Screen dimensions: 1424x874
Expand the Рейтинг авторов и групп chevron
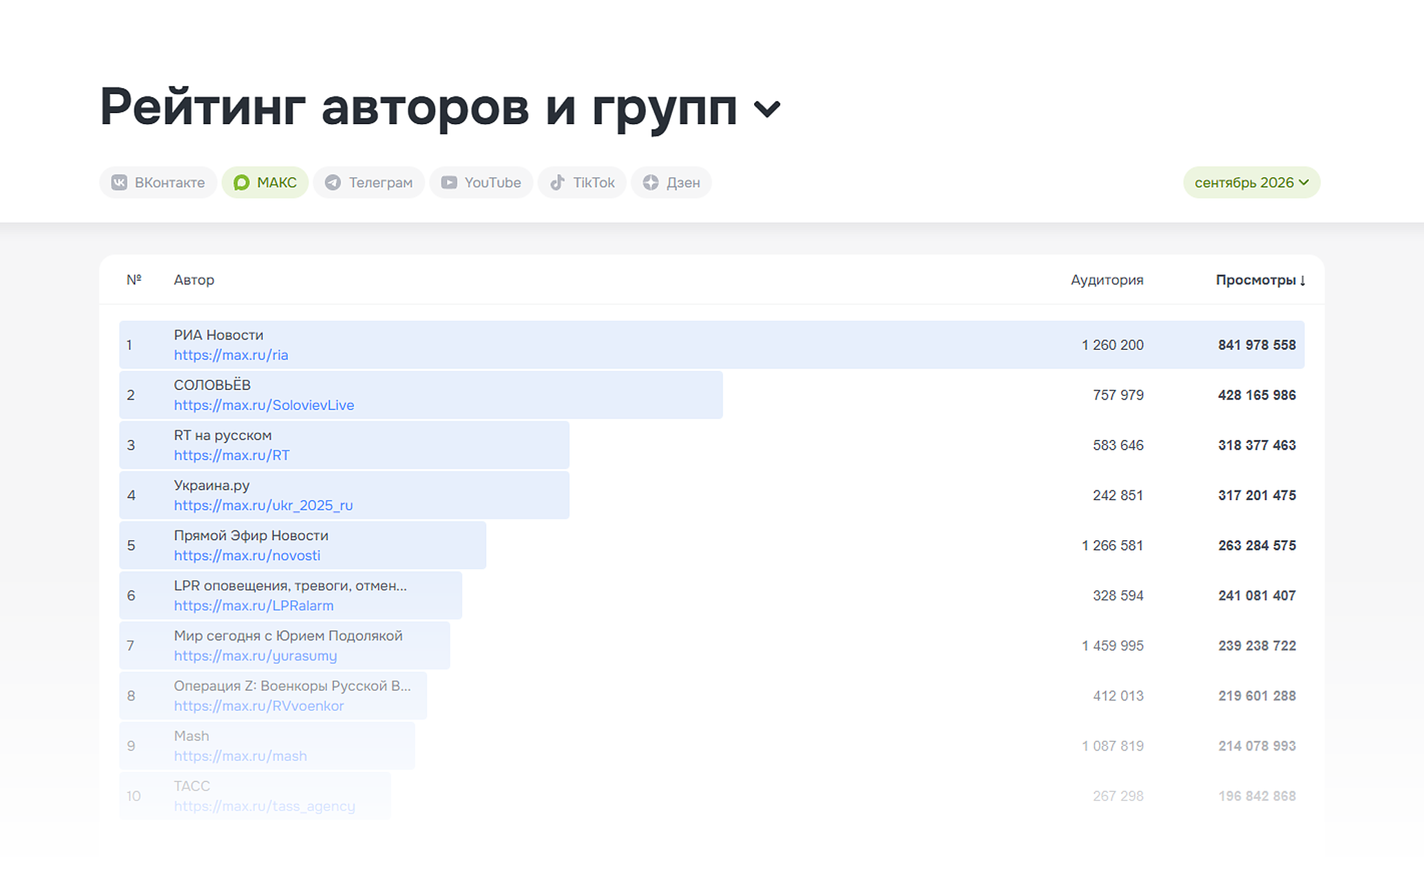tap(767, 109)
